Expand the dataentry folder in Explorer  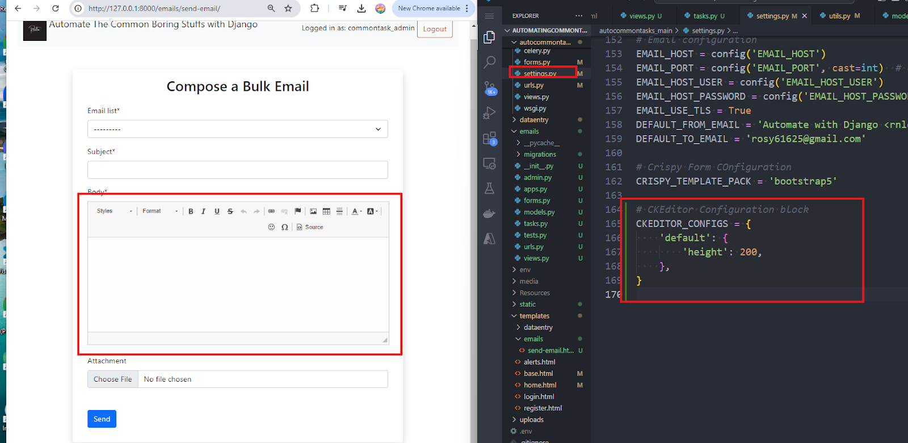[533, 120]
